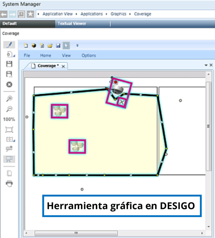Close the Coverage document tab
Viewport: 215px width, 238px height.
(63, 66)
